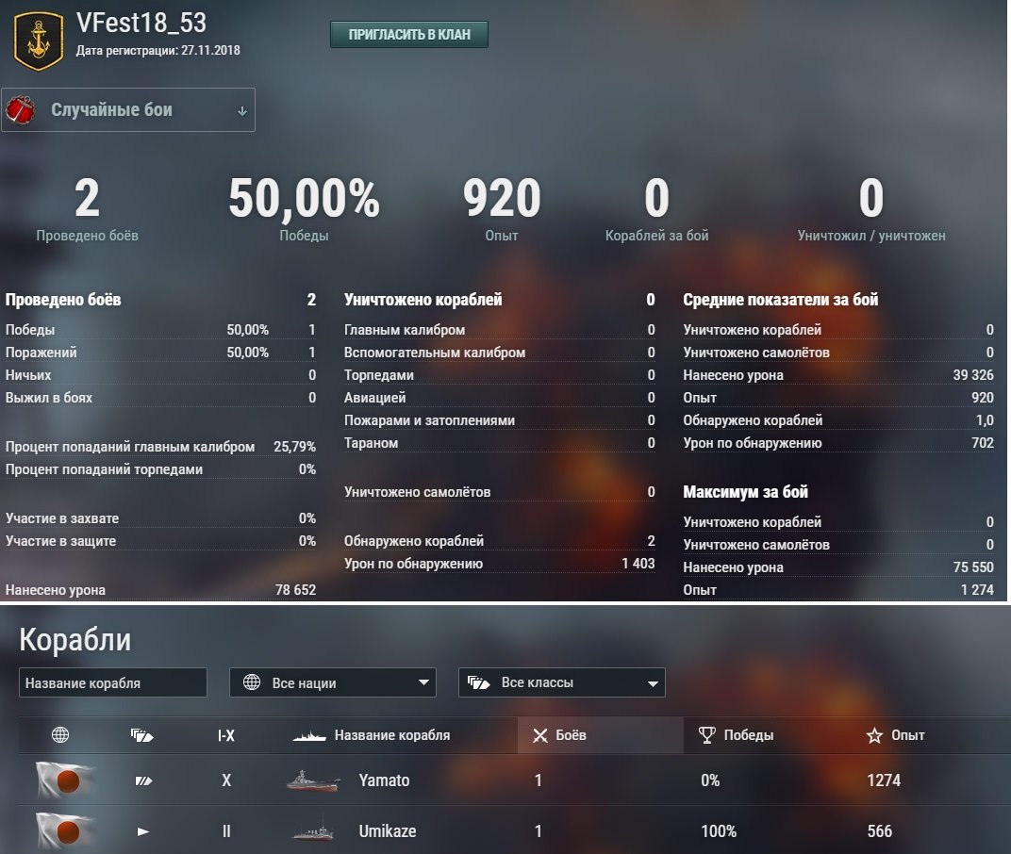Sort ships by tier I-X column

[x=226, y=735]
